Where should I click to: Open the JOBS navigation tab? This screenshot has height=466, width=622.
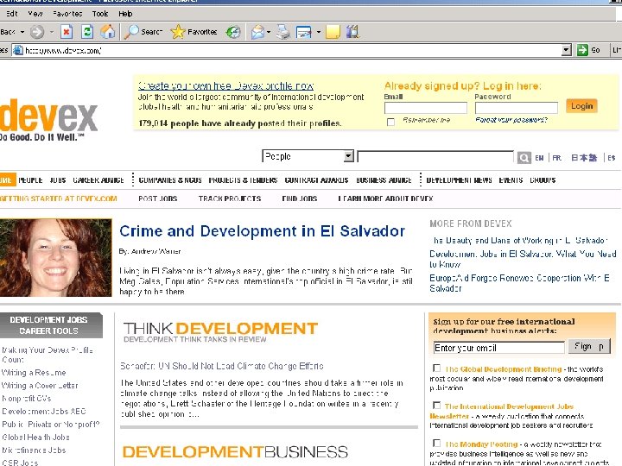58,179
